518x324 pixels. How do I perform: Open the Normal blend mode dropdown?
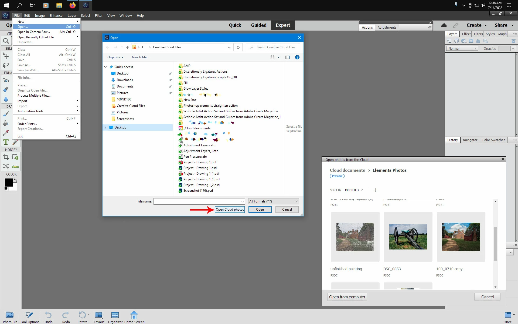(462, 48)
